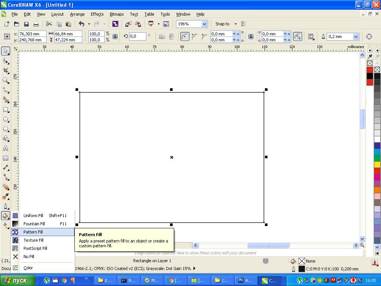Toggle Scalloped corner style
This screenshot has width=381, height=286.
194,37
